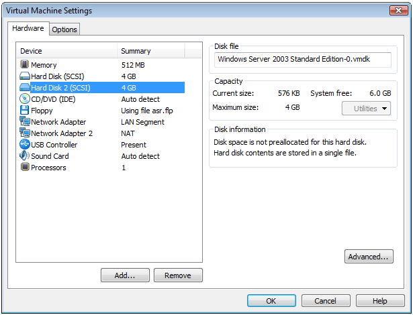The width and height of the screenshot is (413, 315).
Task: Click the 'Using file asr.flp' summary
Action: click(147, 111)
